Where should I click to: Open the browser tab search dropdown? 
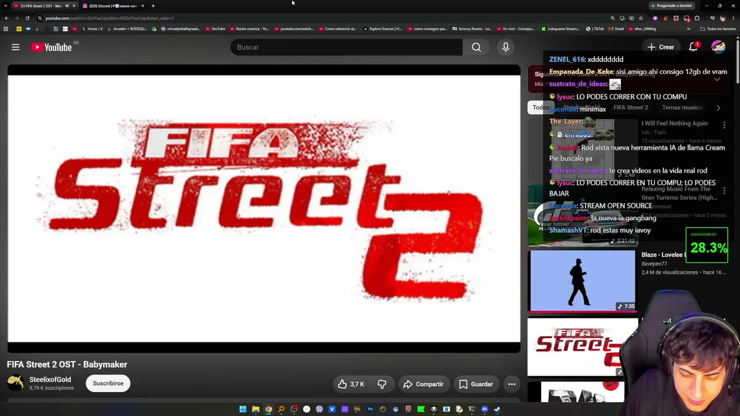(6, 6)
